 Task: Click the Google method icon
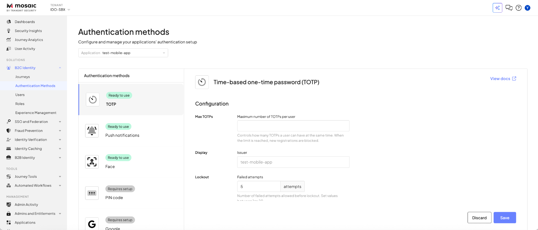92,224
